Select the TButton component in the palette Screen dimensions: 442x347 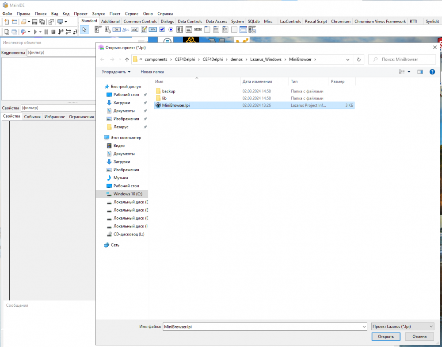pos(116,30)
